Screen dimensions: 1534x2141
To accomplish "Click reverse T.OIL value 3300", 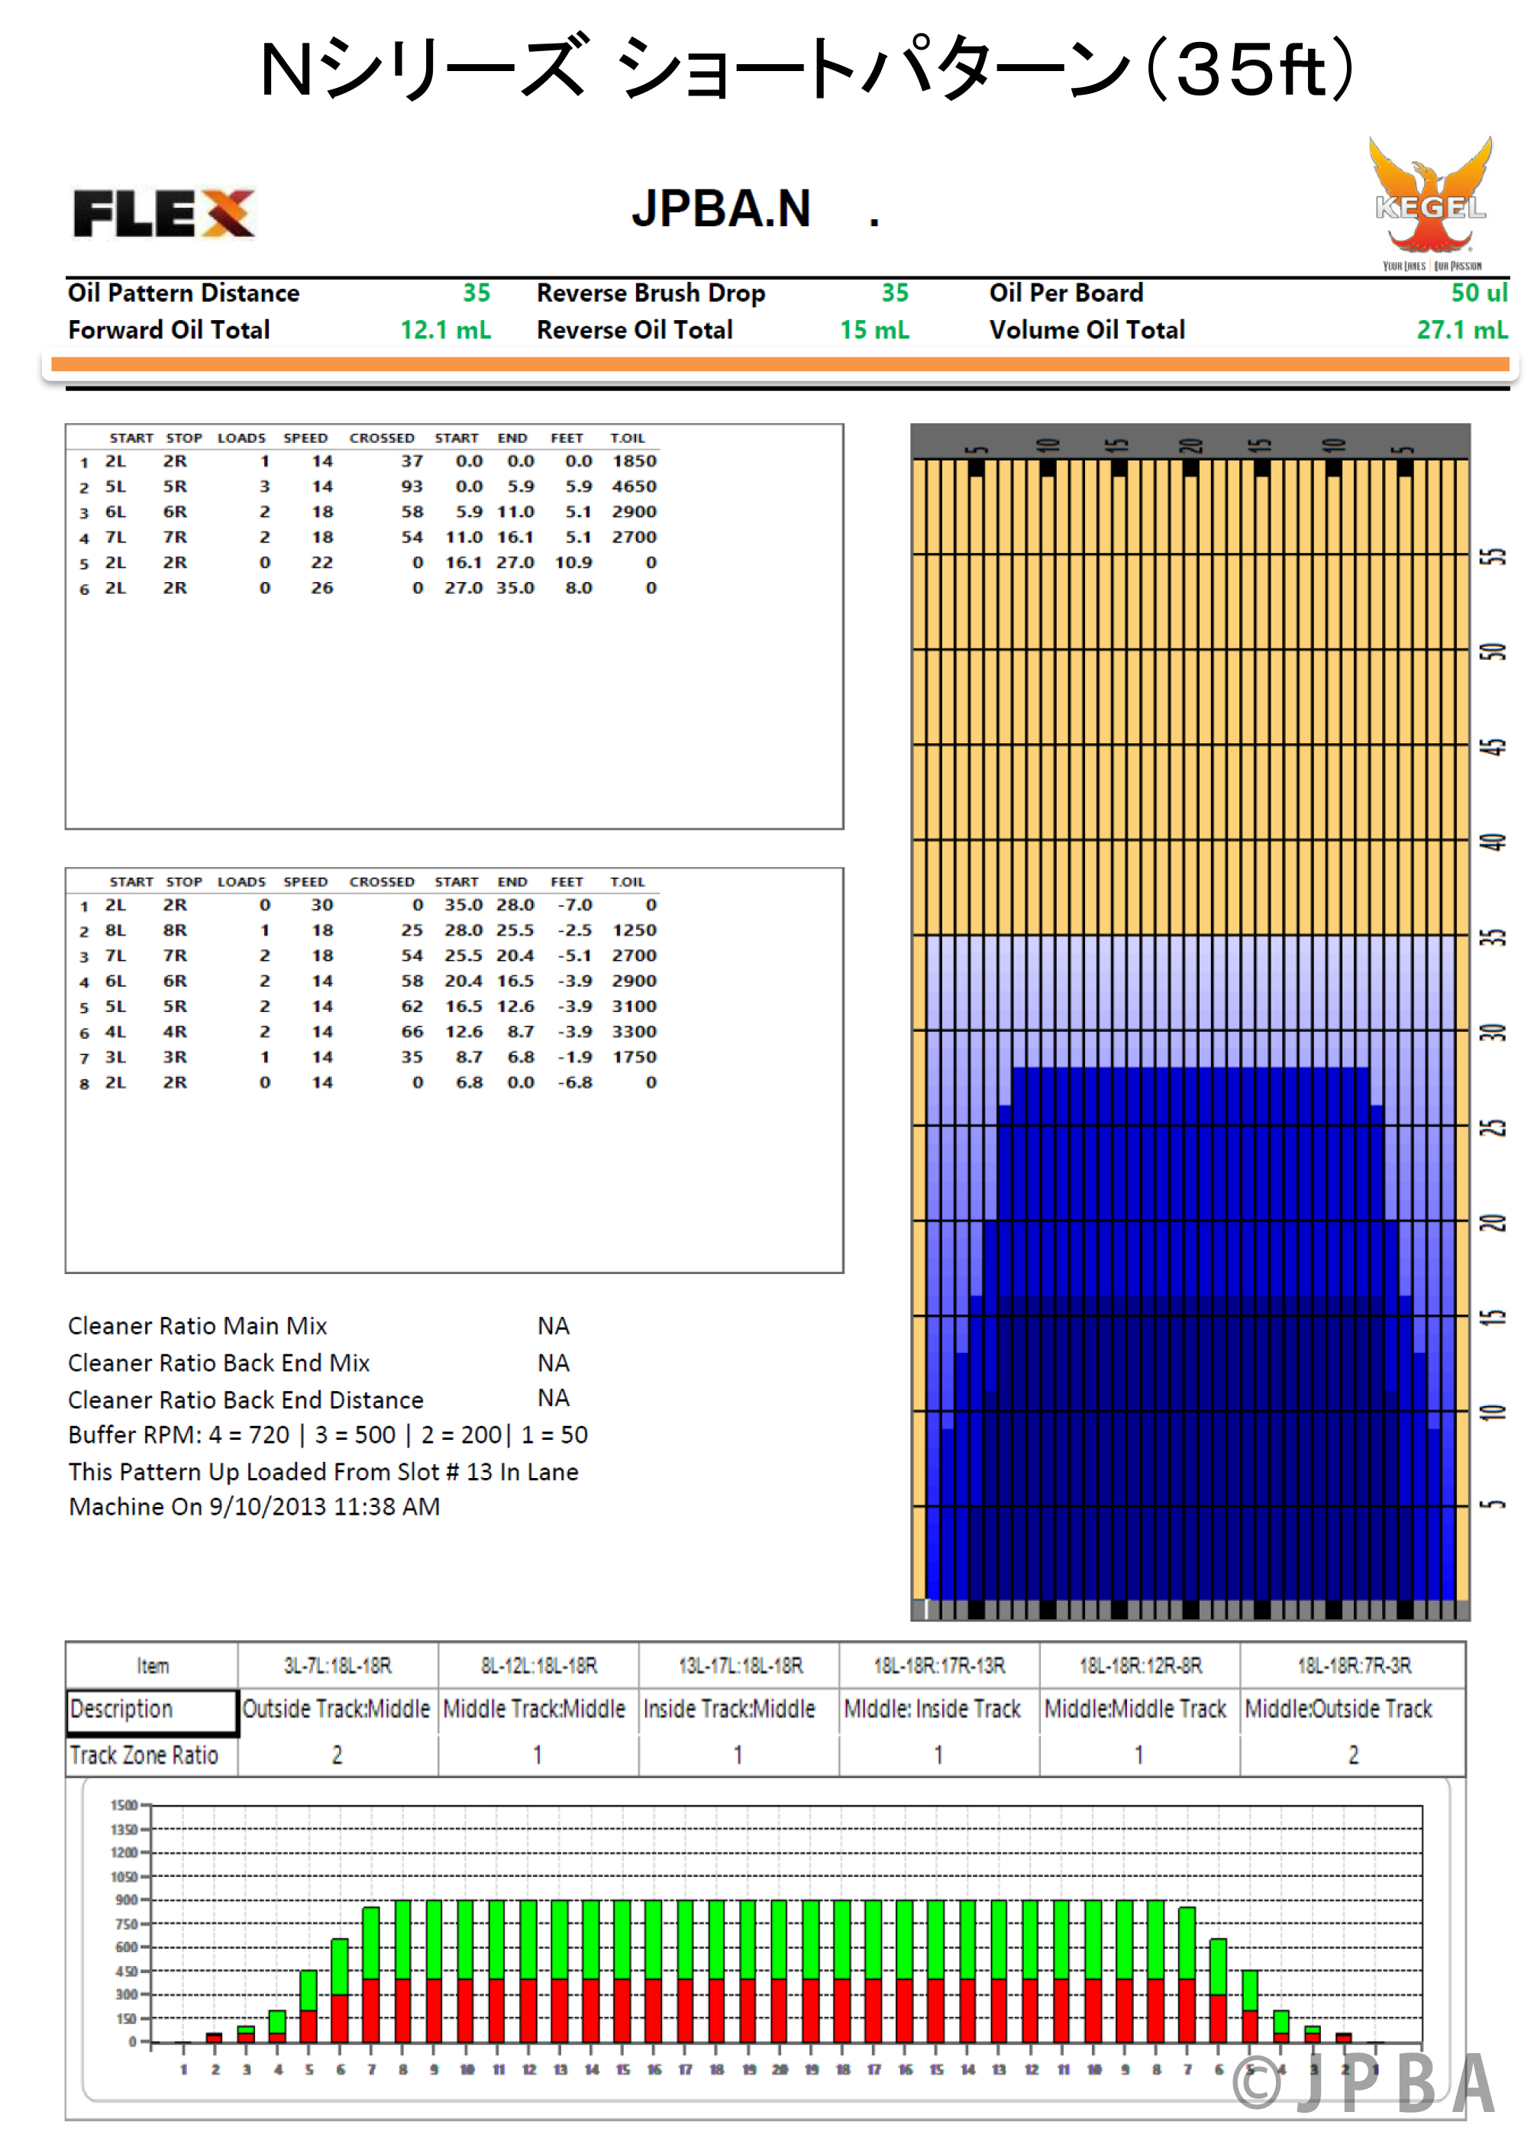I will (x=634, y=1032).
